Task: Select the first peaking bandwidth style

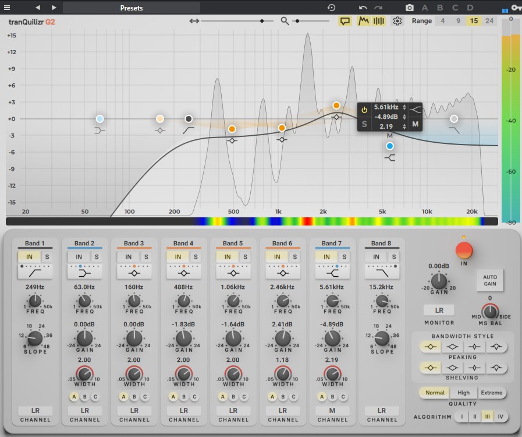Action: (x=431, y=347)
